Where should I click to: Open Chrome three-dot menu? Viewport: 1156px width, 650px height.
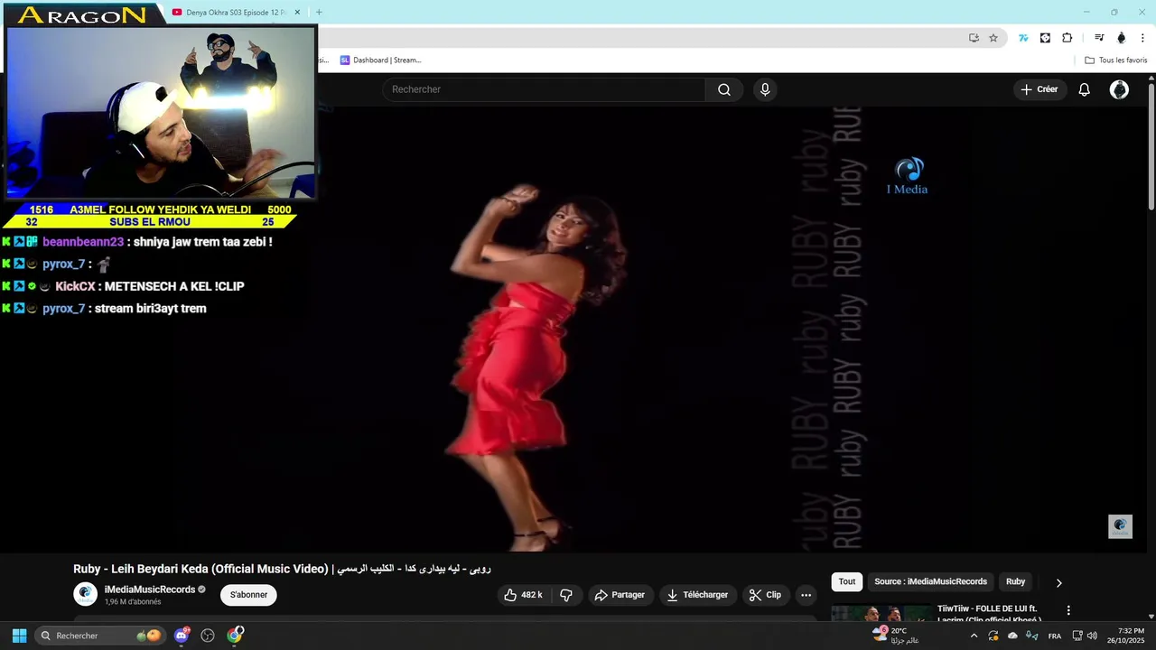click(1142, 38)
